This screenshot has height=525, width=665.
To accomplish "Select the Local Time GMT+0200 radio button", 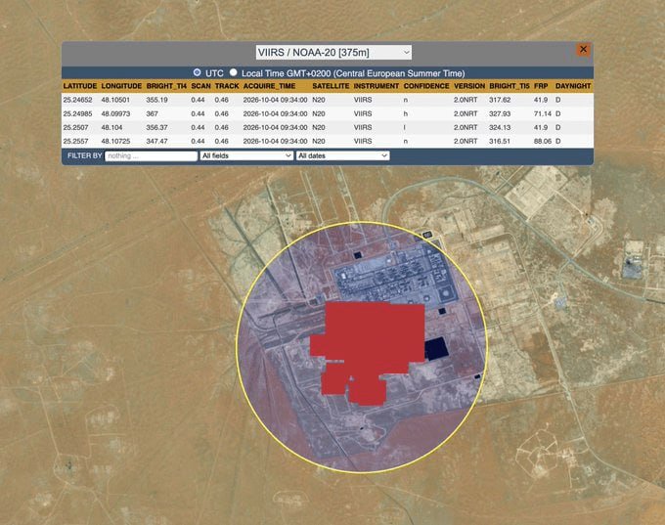I will pos(234,72).
